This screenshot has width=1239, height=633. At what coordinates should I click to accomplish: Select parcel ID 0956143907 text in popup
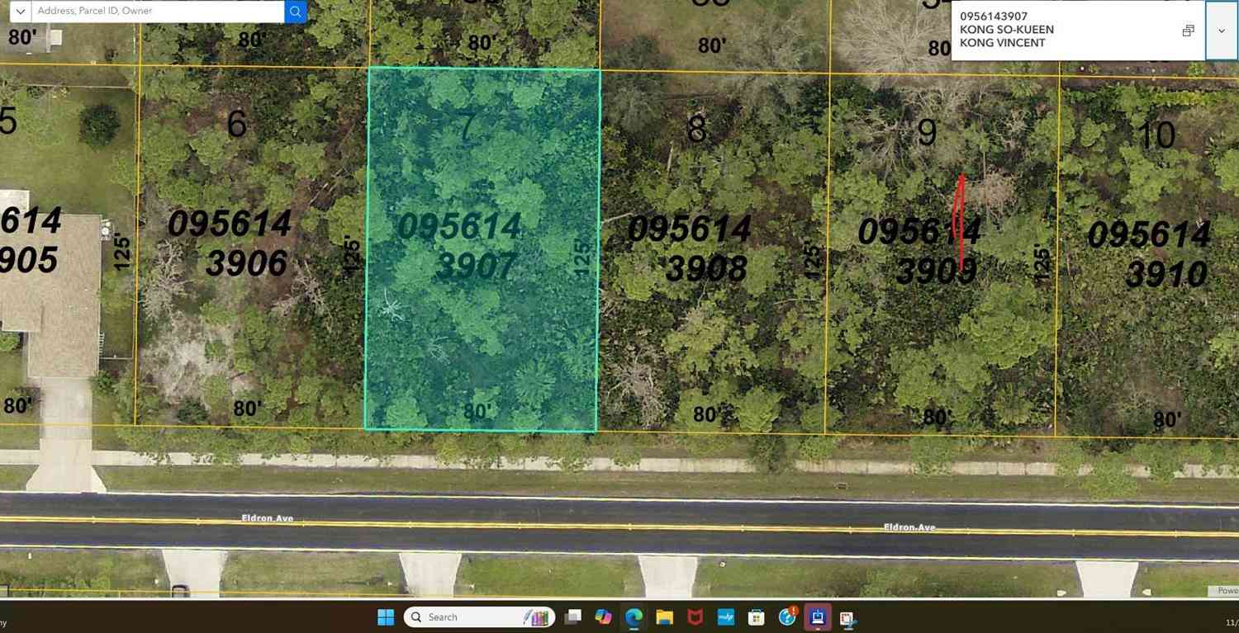pos(994,17)
